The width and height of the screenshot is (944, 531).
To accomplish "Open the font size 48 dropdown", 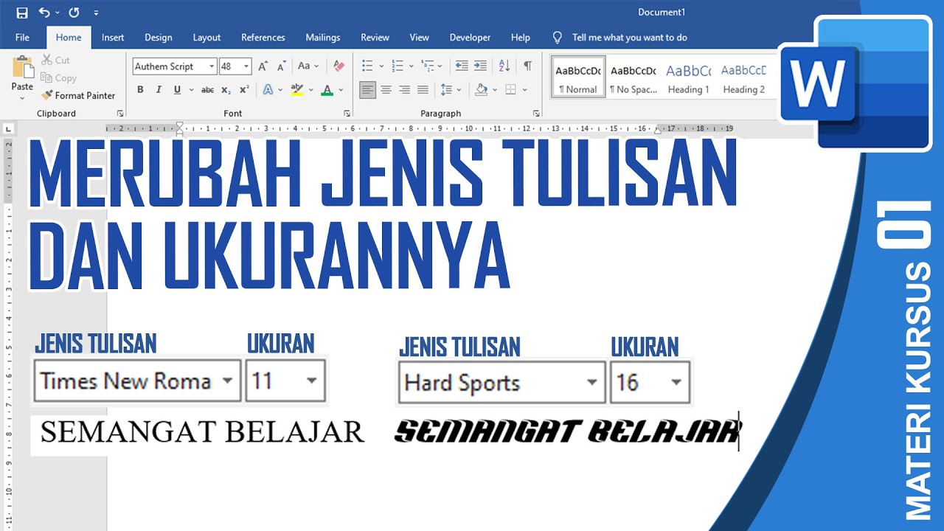I will coord(246,66).
